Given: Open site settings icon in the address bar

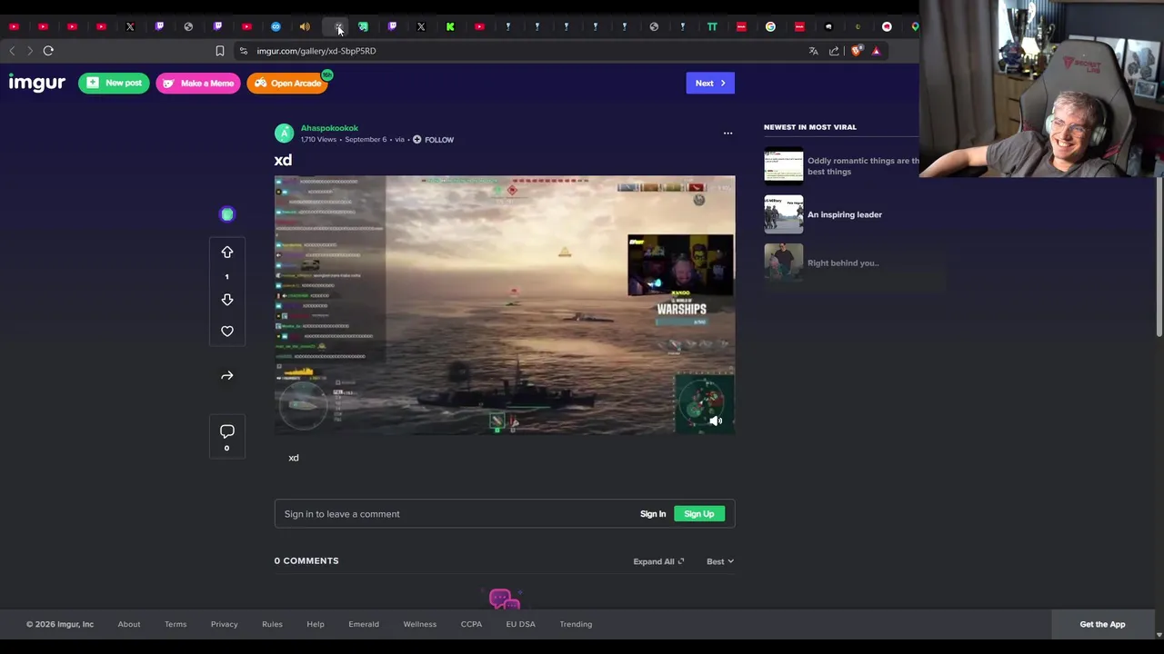Looking at the screenshot, I should tap(243, 51).
